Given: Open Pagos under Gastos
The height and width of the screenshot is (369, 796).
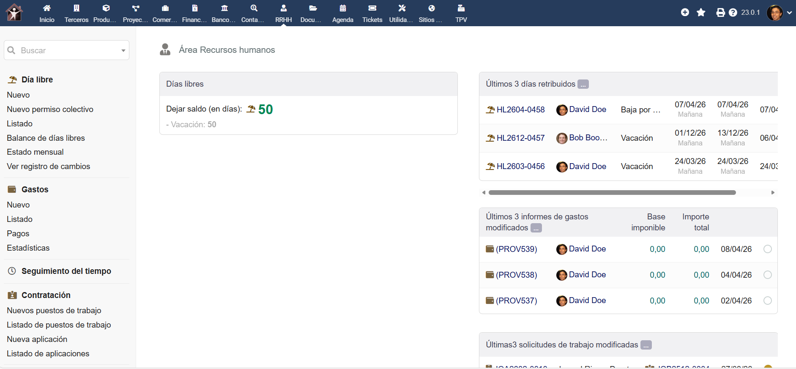Looking at the screenshot, I should (18, 233).
